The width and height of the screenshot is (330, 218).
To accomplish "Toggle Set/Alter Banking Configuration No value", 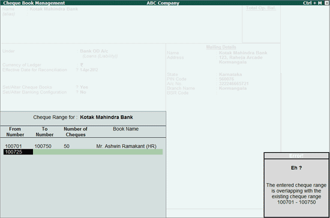I will 83,92.
